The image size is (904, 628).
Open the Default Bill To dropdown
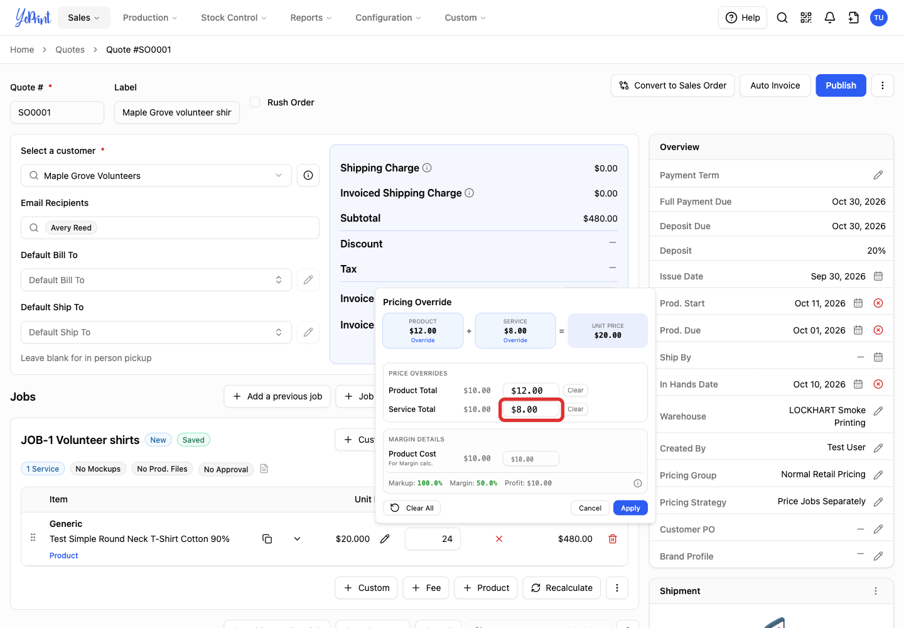[156, 280]
